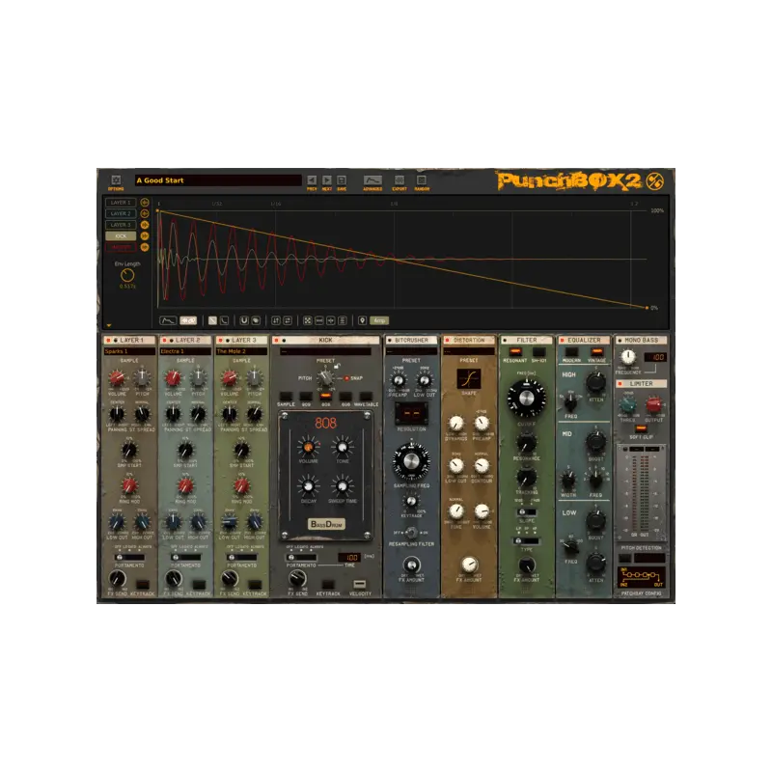Select the SH-101 filter model
The width and height of the screenshot is (772, 772).
(x=539, y=352)
